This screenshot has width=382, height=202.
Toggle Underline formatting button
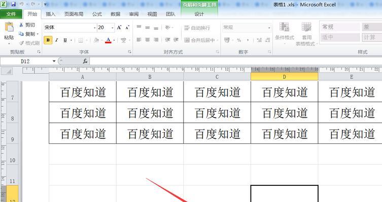pyautogui.click(x=65, y=40)
